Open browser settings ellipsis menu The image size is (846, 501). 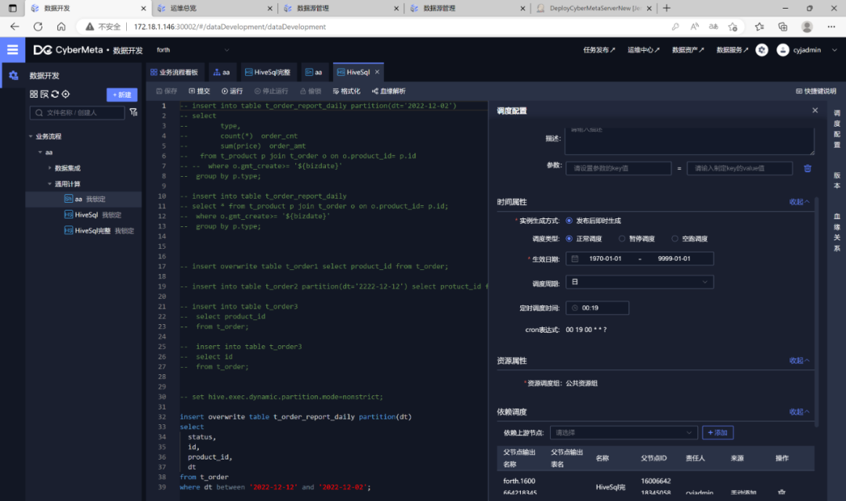831,27
